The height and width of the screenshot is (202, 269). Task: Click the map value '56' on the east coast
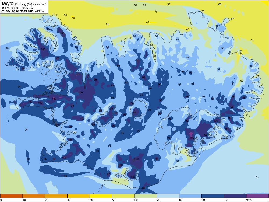pyautogui.click(x=258, y=76)
